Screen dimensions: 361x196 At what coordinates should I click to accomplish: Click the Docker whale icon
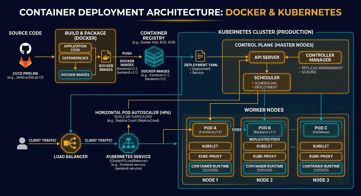tap(106, 57)
